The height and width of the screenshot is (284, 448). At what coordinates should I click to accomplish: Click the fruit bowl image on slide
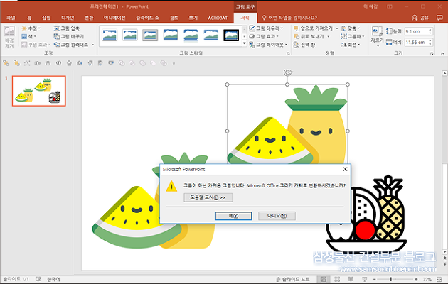point(367,213)
